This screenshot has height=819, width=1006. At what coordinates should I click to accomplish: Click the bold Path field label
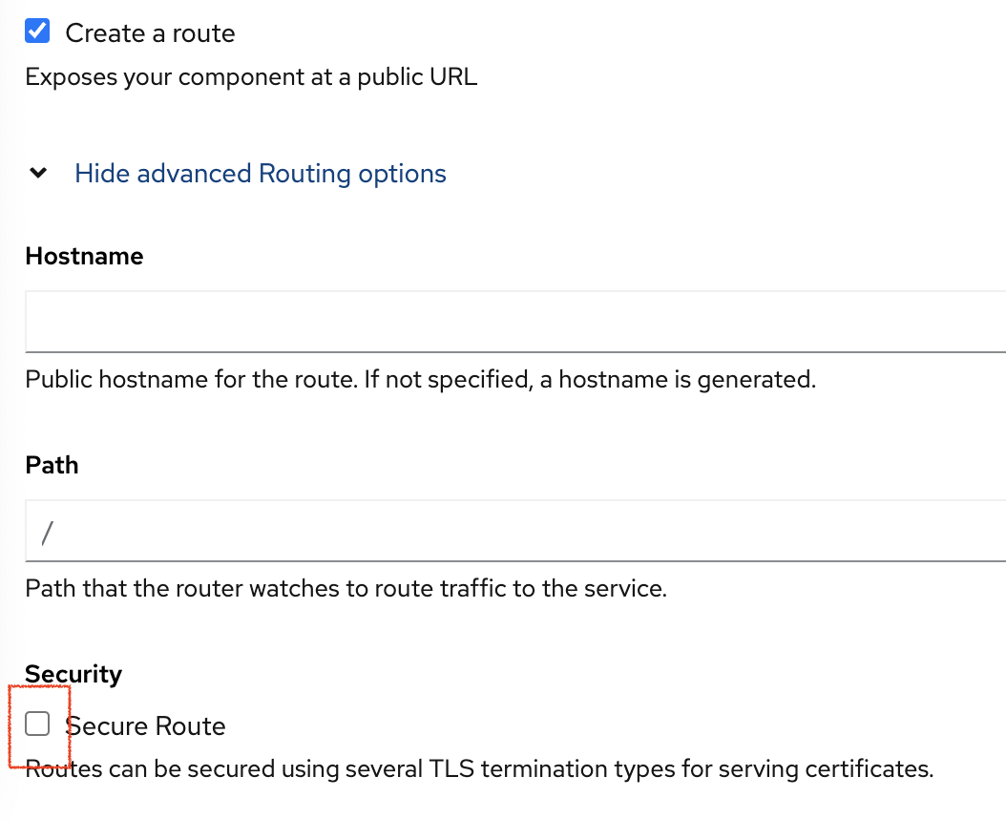tap(52, 466)
